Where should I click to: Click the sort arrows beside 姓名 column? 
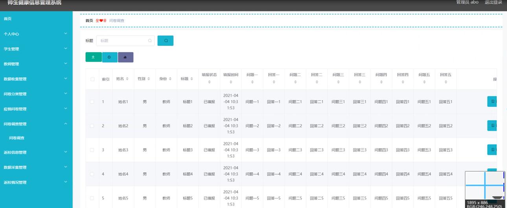(x=127, y=79)
